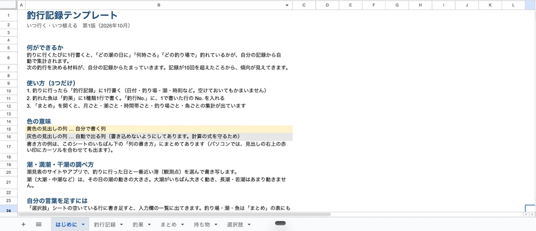Open the はじめに tab dropdown arrow
Screen dimensions: 536x231
click(83, 225)
